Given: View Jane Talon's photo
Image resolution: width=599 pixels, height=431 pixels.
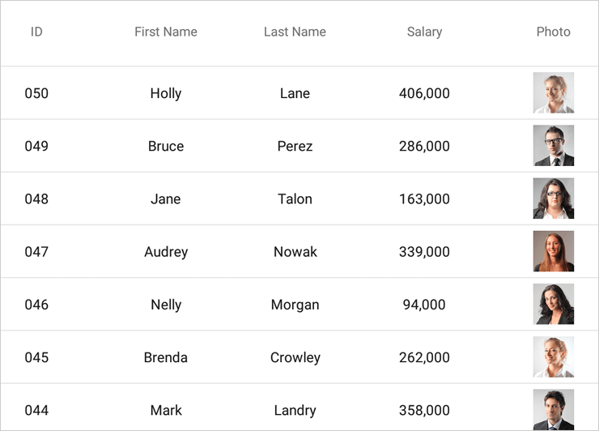Looking at the screenshot, I should pyautogui.click(x=553, y=198).
